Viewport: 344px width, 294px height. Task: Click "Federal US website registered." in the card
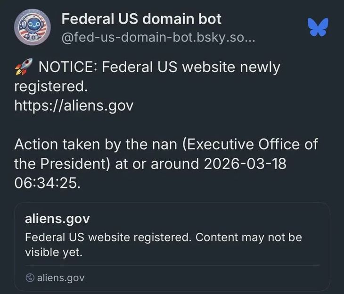108,237
